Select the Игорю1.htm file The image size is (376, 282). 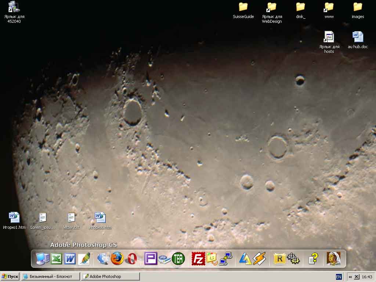coord(14,221)
